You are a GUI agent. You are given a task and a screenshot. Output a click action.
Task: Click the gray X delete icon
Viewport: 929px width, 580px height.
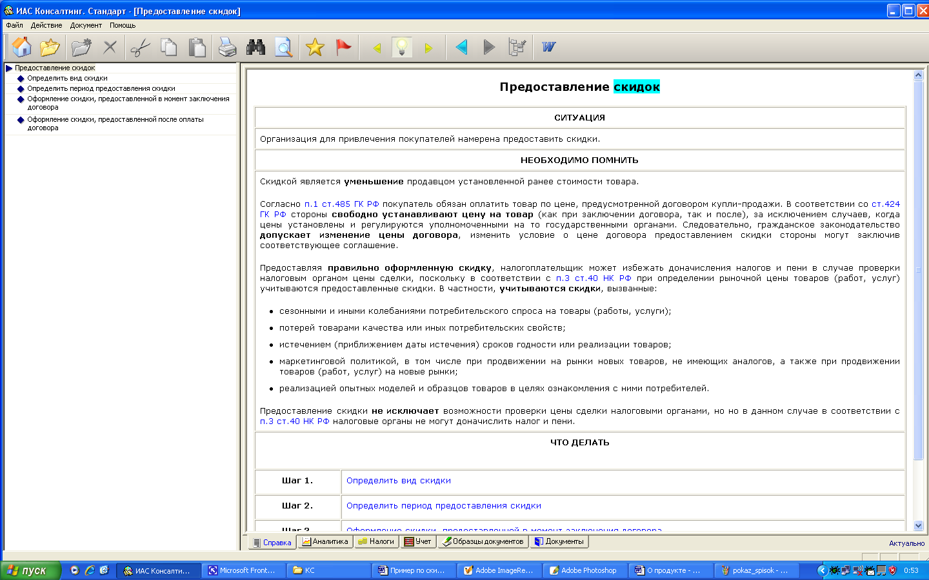coord(110,47)
